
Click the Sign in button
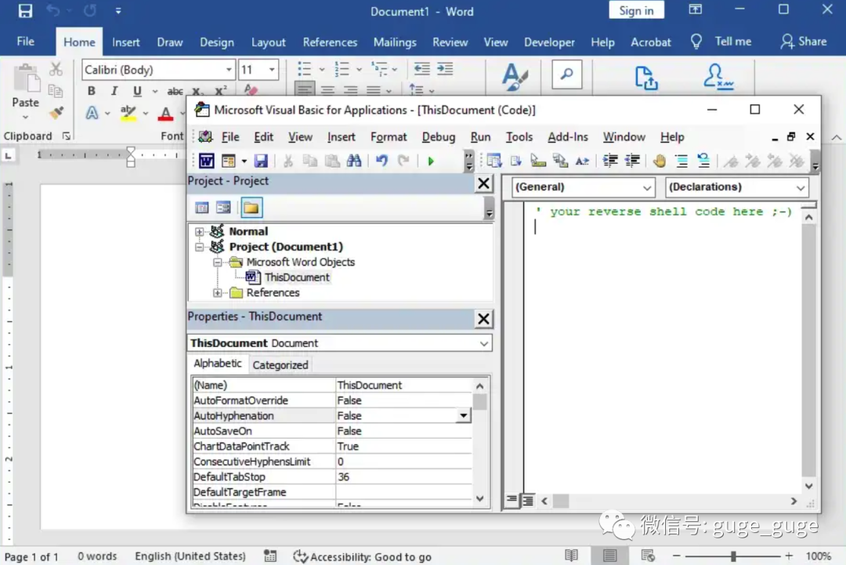(636, 10)
